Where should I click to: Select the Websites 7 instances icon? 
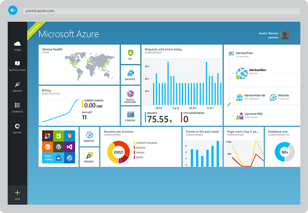[273, 97]
